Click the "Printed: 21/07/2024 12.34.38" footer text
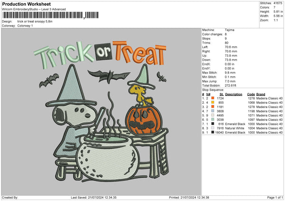This screenshot has width=285, height=201. 189,198
